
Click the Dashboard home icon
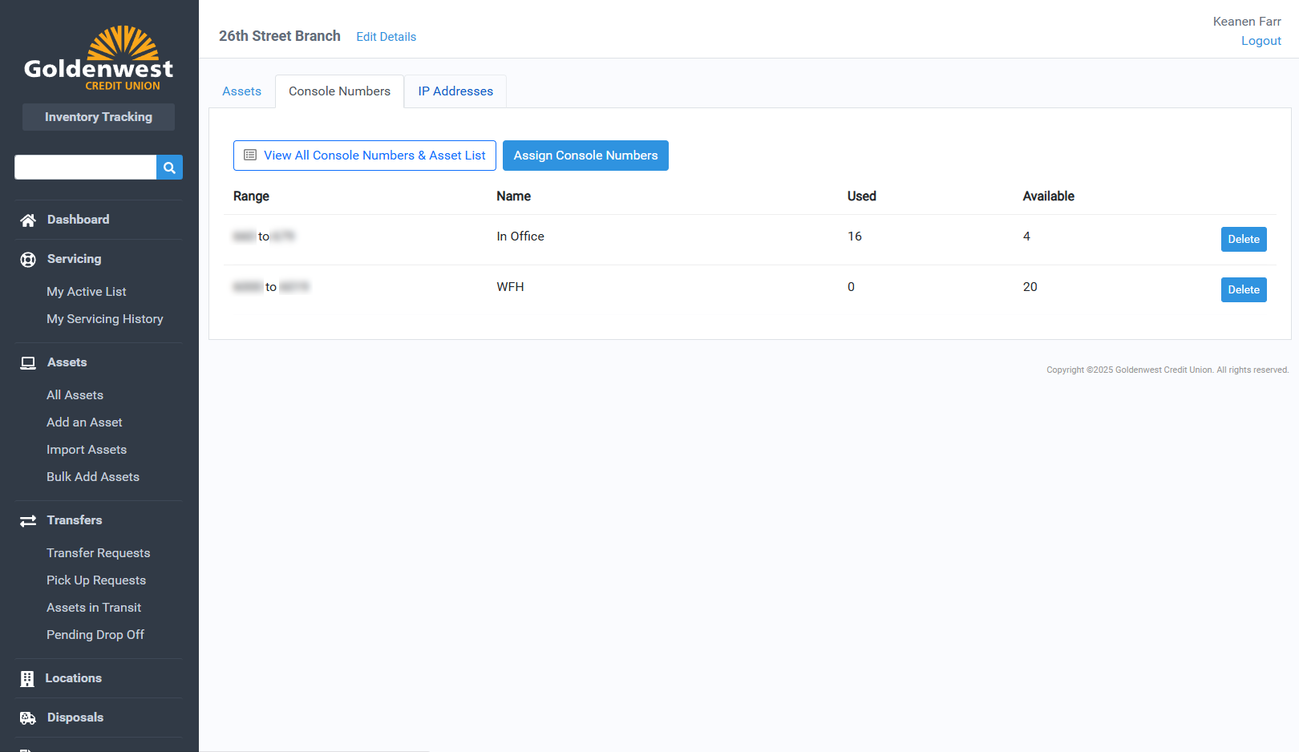click(x=28, y=220)
